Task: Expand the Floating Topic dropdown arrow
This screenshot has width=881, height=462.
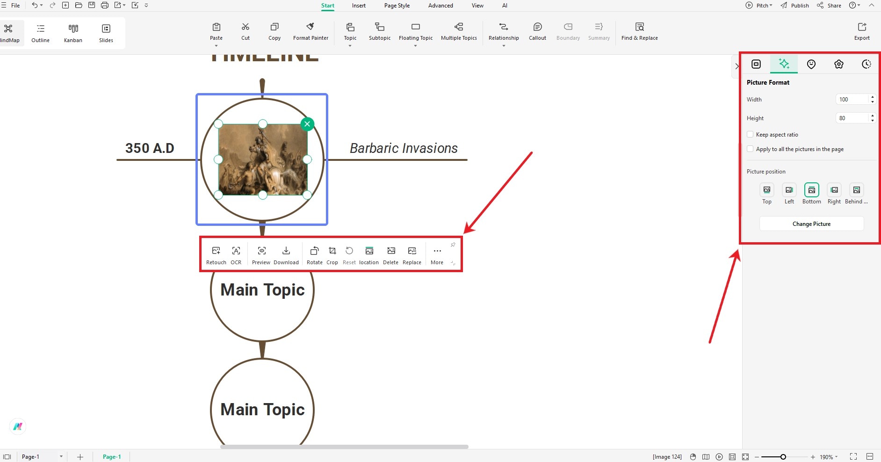Action: point(415,46)
